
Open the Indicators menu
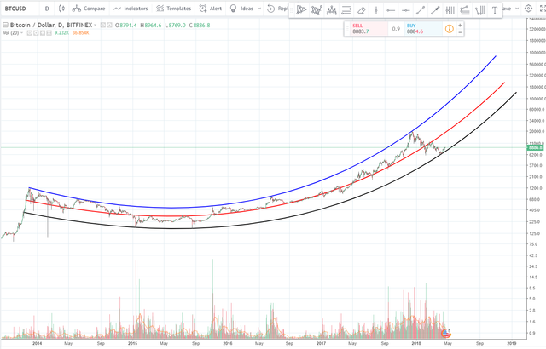pyautogui.click(x=131, y=9)
